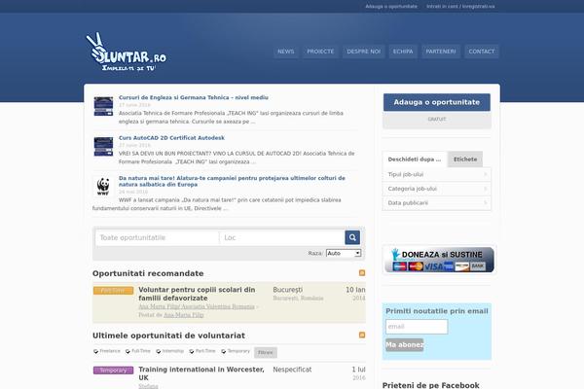
Task: Open Cursuri de Engleza si Germana Tehnica article
Action: pyautogui.click(x=194, y=97)
